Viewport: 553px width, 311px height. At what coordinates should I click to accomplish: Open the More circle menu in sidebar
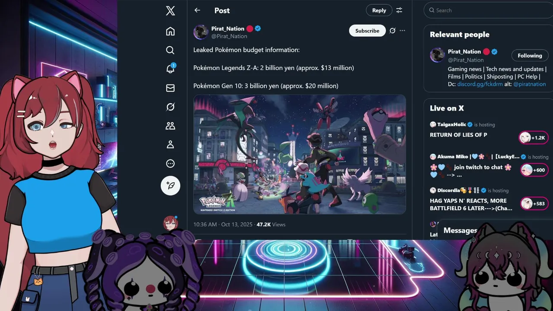tap(170, 164)
